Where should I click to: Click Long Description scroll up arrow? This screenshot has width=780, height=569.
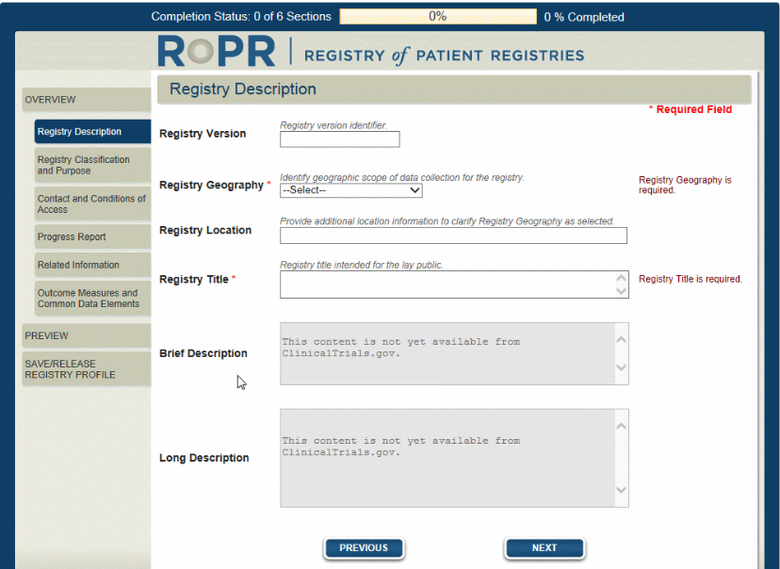622,426
